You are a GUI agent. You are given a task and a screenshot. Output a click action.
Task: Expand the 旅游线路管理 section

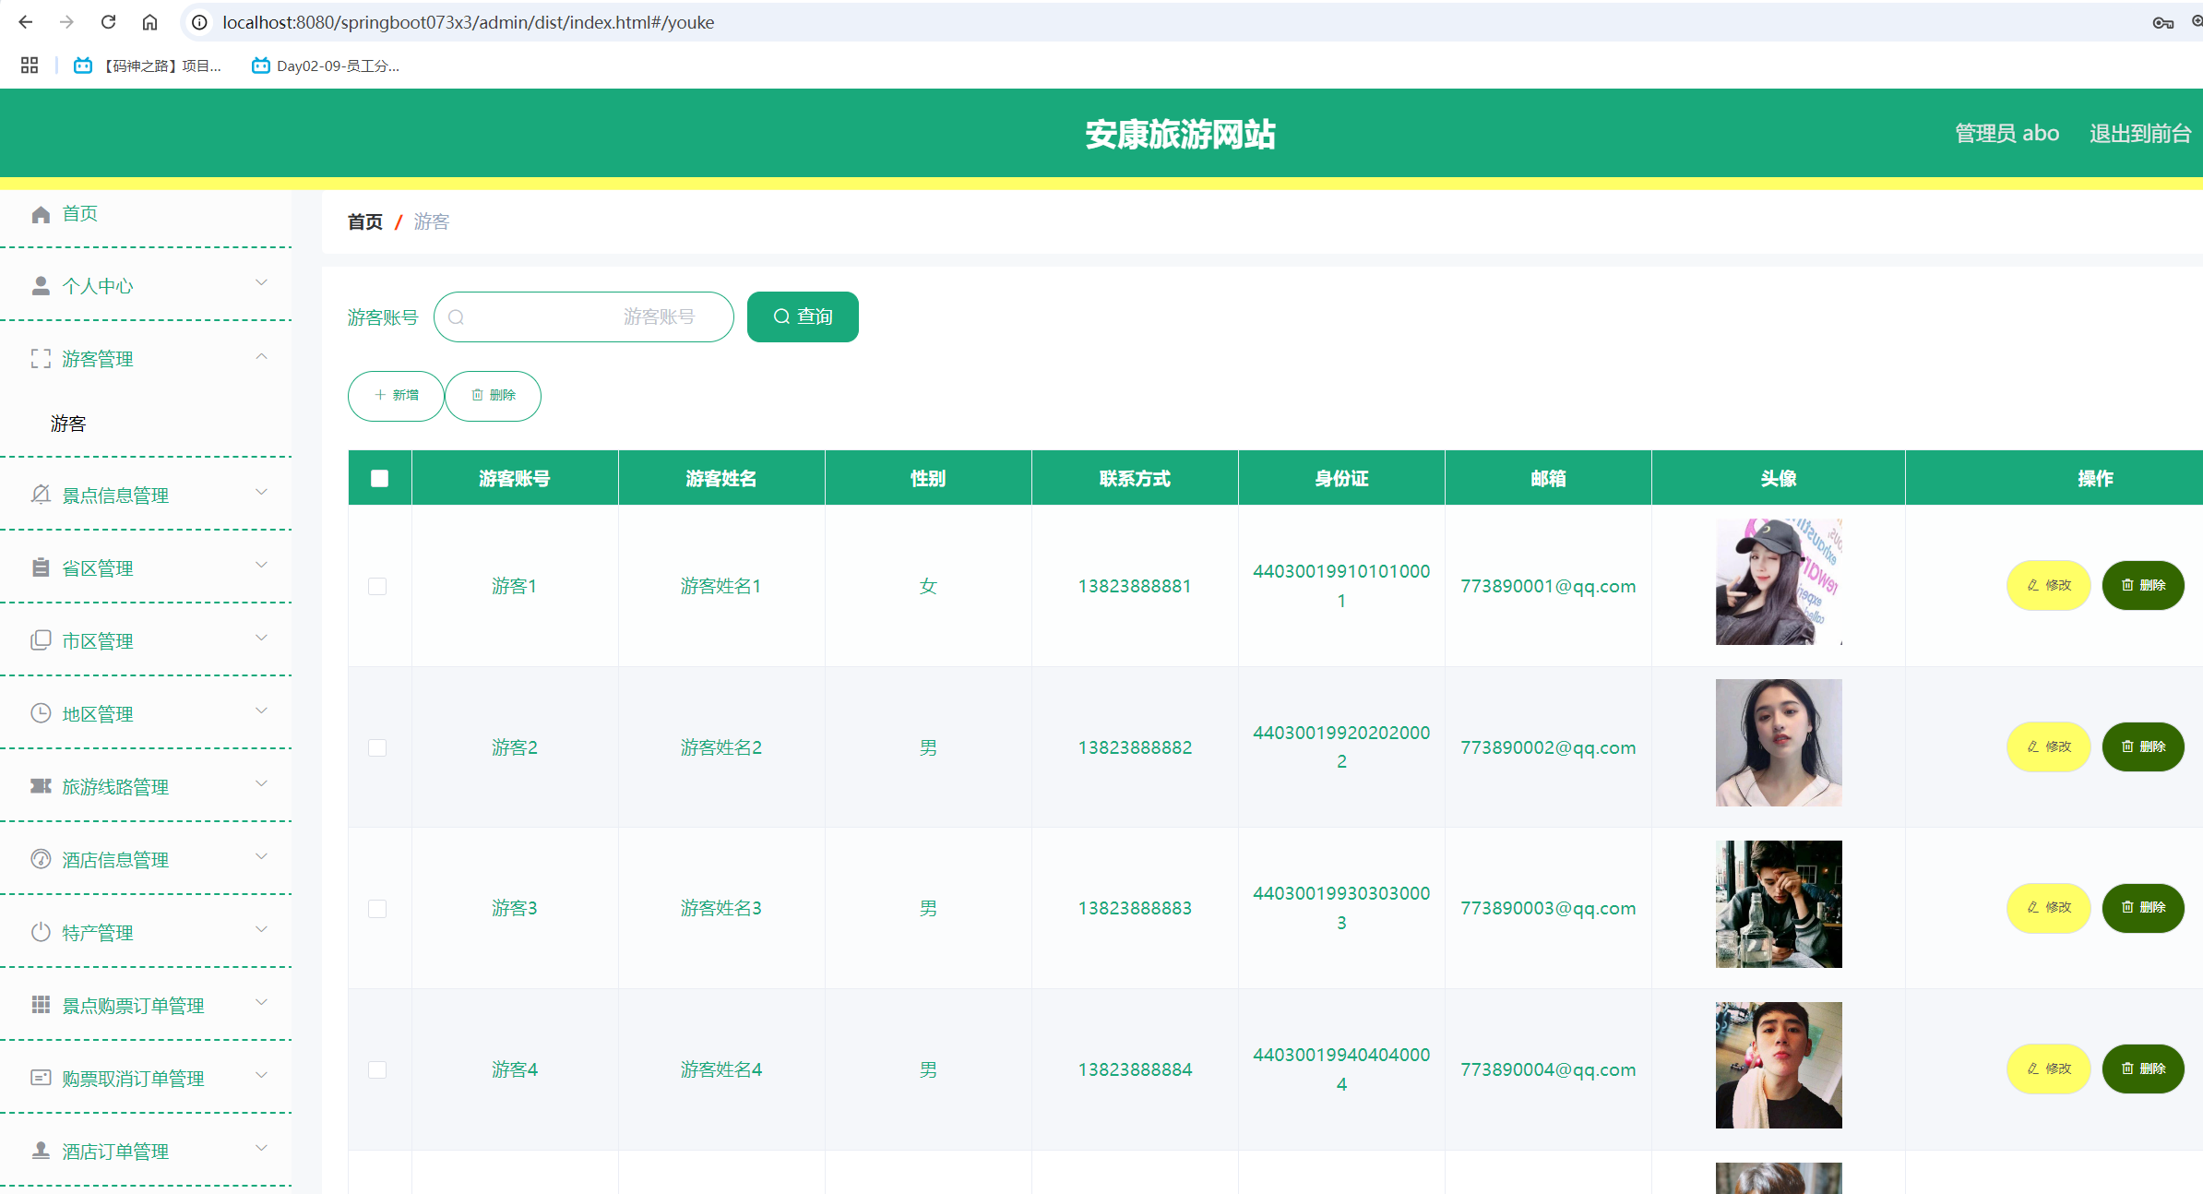pyautogui.click(x=261, y=784)
